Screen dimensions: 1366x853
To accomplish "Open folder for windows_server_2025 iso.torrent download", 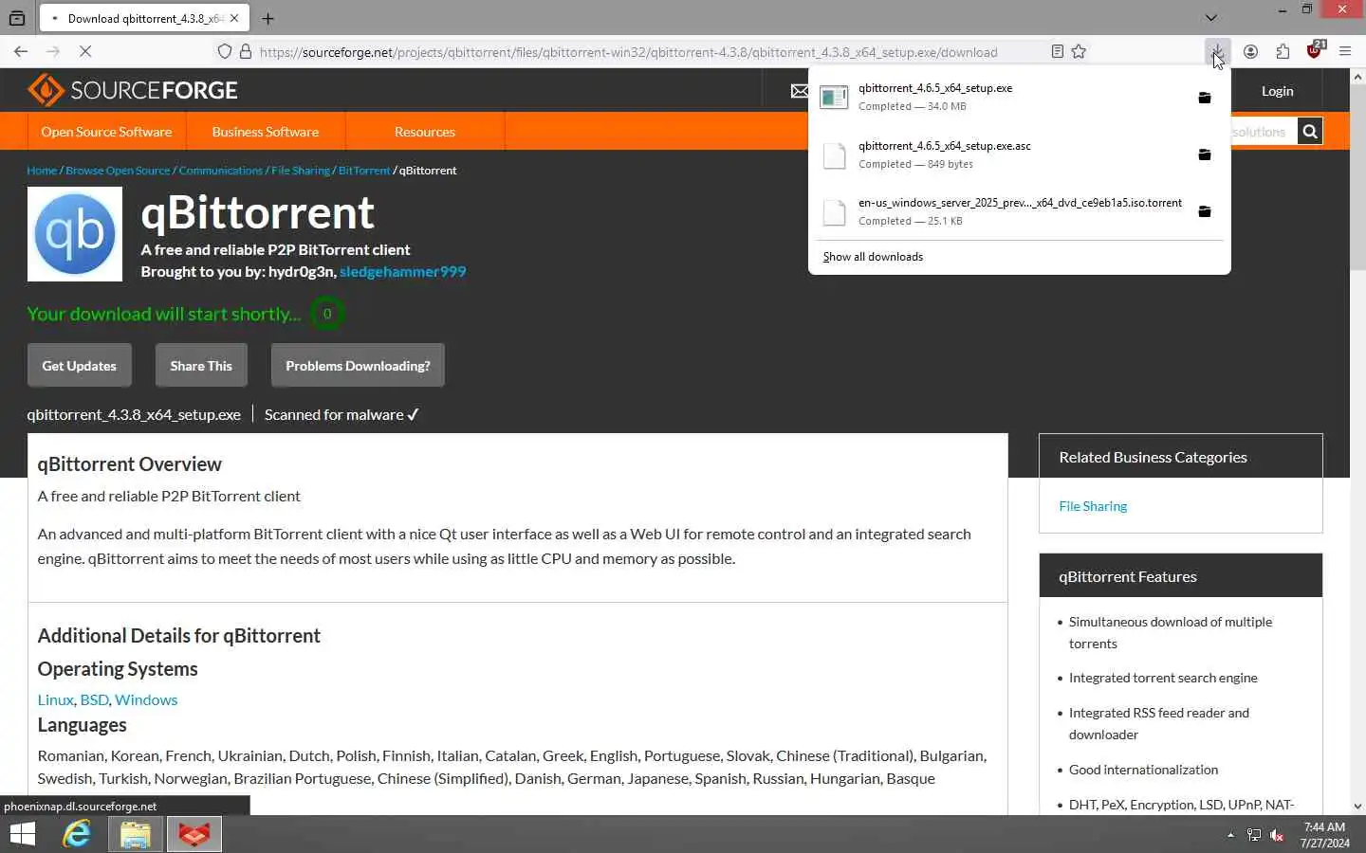I will (1205, 211).
